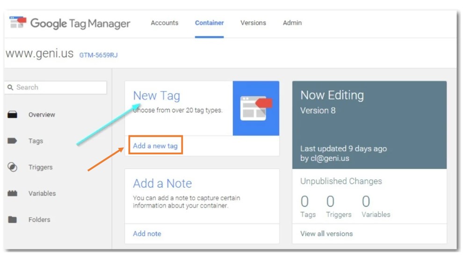Click the unpublished Triggers count 0
Screen dimensions: 463x256
(331, 202)
